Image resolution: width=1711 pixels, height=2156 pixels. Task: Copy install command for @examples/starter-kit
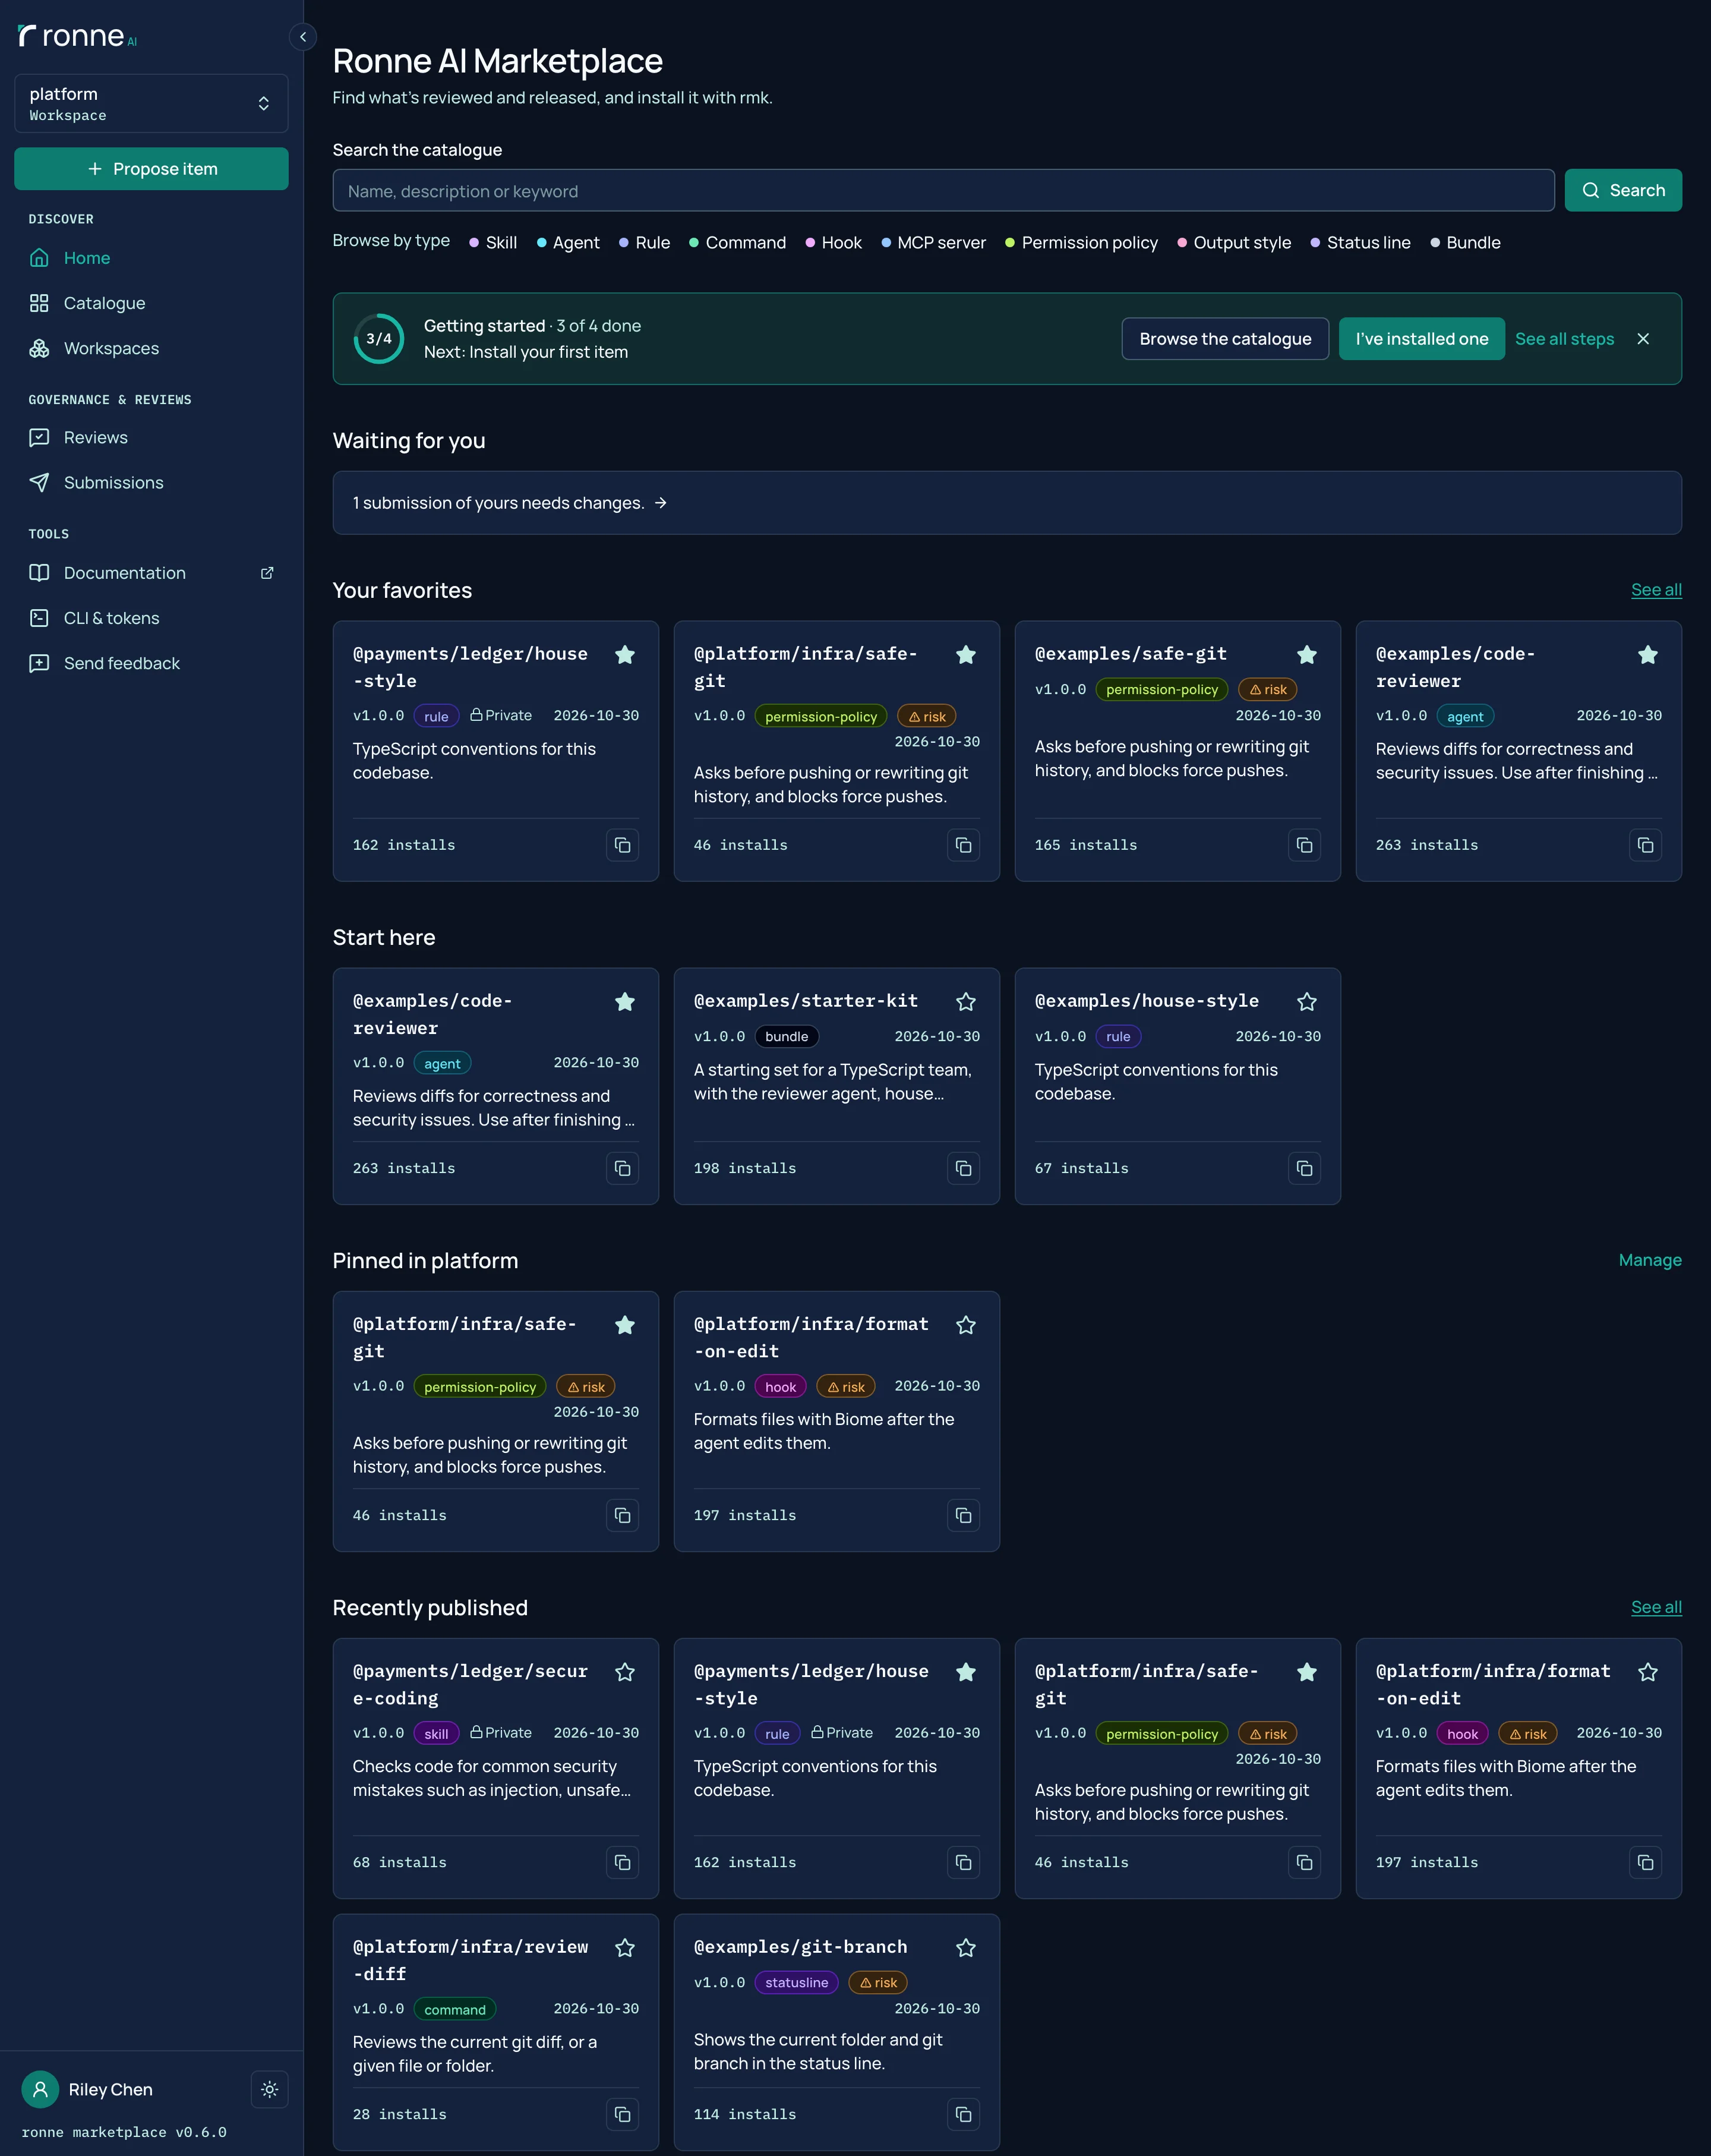(x=963, y=1168)
